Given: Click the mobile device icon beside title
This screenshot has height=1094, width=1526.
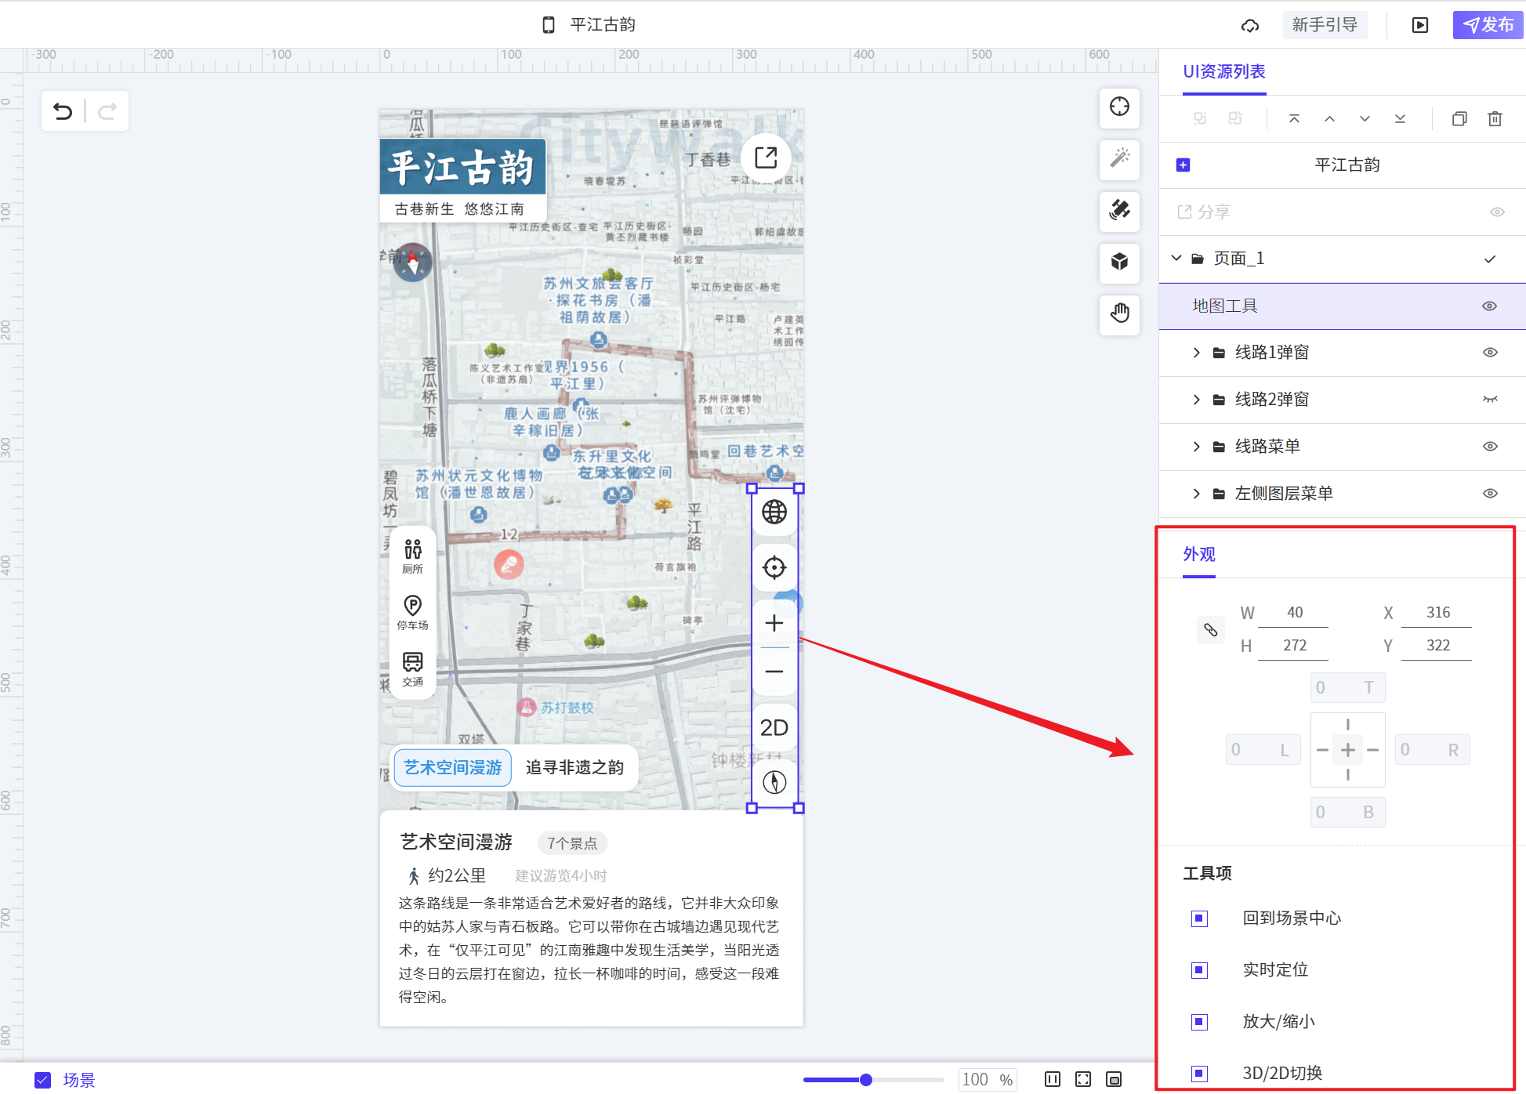Looking at the screenshot, I should [x=549, y=25].
